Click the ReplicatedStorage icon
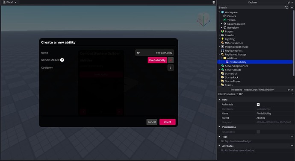Viewport: 295px width, 161px height. [223, 54]
